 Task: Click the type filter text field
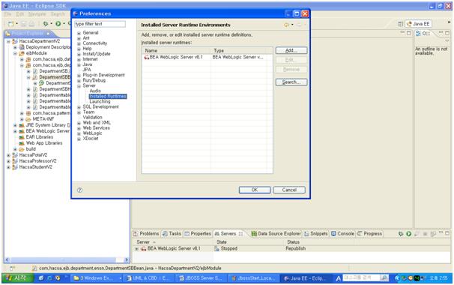(100, 24)
